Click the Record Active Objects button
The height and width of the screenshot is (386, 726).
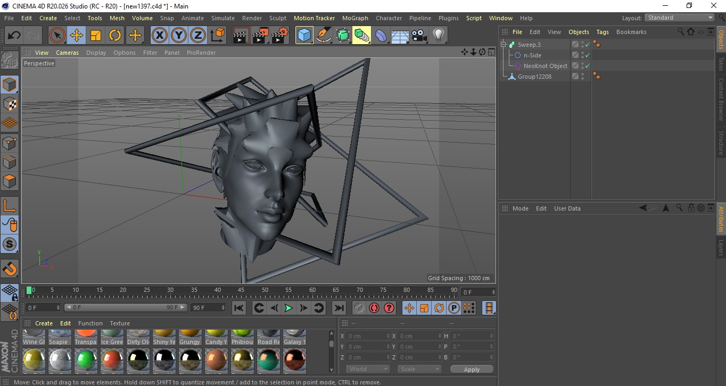[x=359, y=308]
